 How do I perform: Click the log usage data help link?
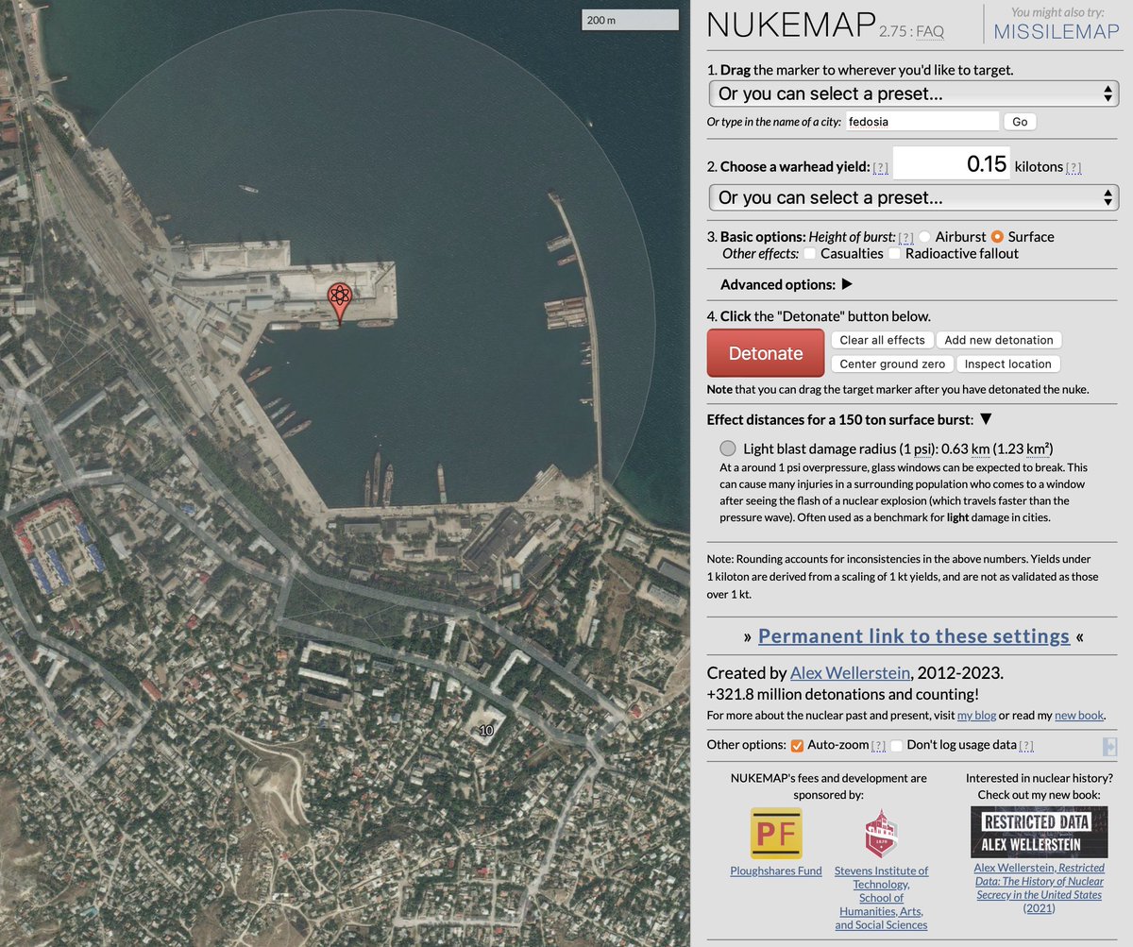click(x=1026, y=746)
